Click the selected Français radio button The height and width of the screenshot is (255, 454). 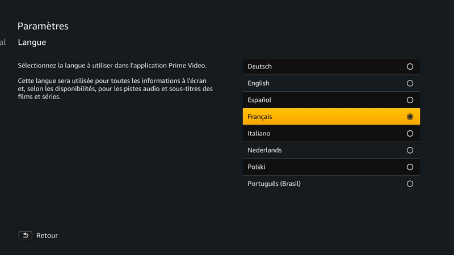click(410, 117)
